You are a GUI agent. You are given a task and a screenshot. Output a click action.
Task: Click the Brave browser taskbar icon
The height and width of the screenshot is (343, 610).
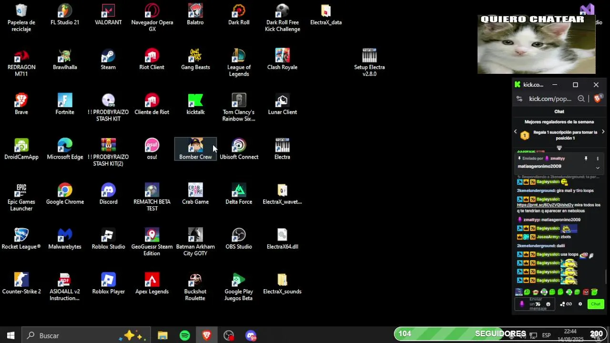pyautogui.click(x=207, y=336)
